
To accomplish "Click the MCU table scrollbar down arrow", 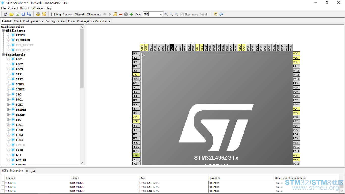I will 342,191.
